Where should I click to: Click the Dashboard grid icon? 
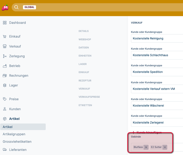coord(5,23)
